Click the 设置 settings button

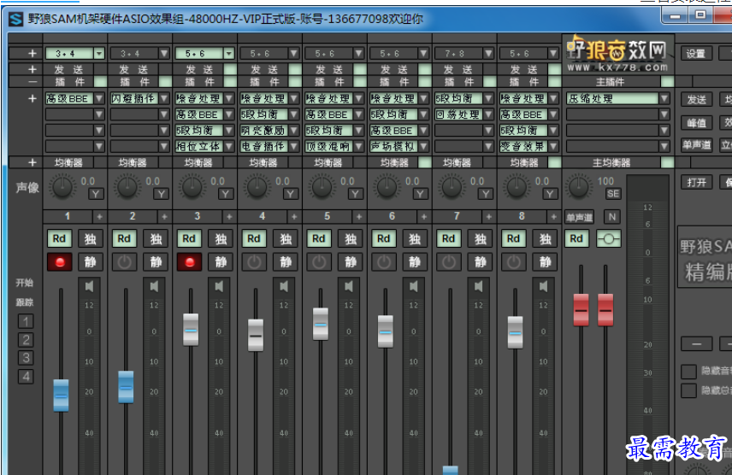click(696, 54)
